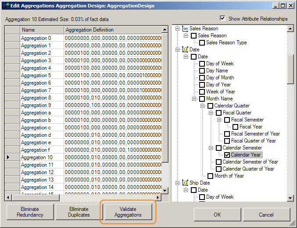Click the Eliminate Duplicates button

(x=79, y=212)
